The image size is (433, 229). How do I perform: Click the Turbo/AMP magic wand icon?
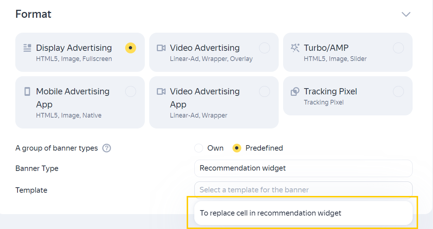(295, 48)
